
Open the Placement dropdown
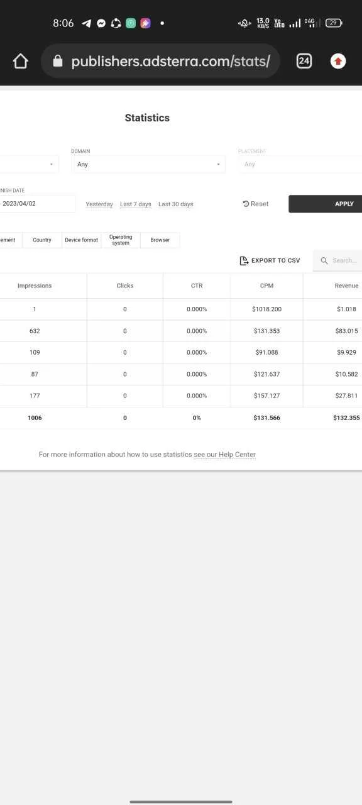300,164
